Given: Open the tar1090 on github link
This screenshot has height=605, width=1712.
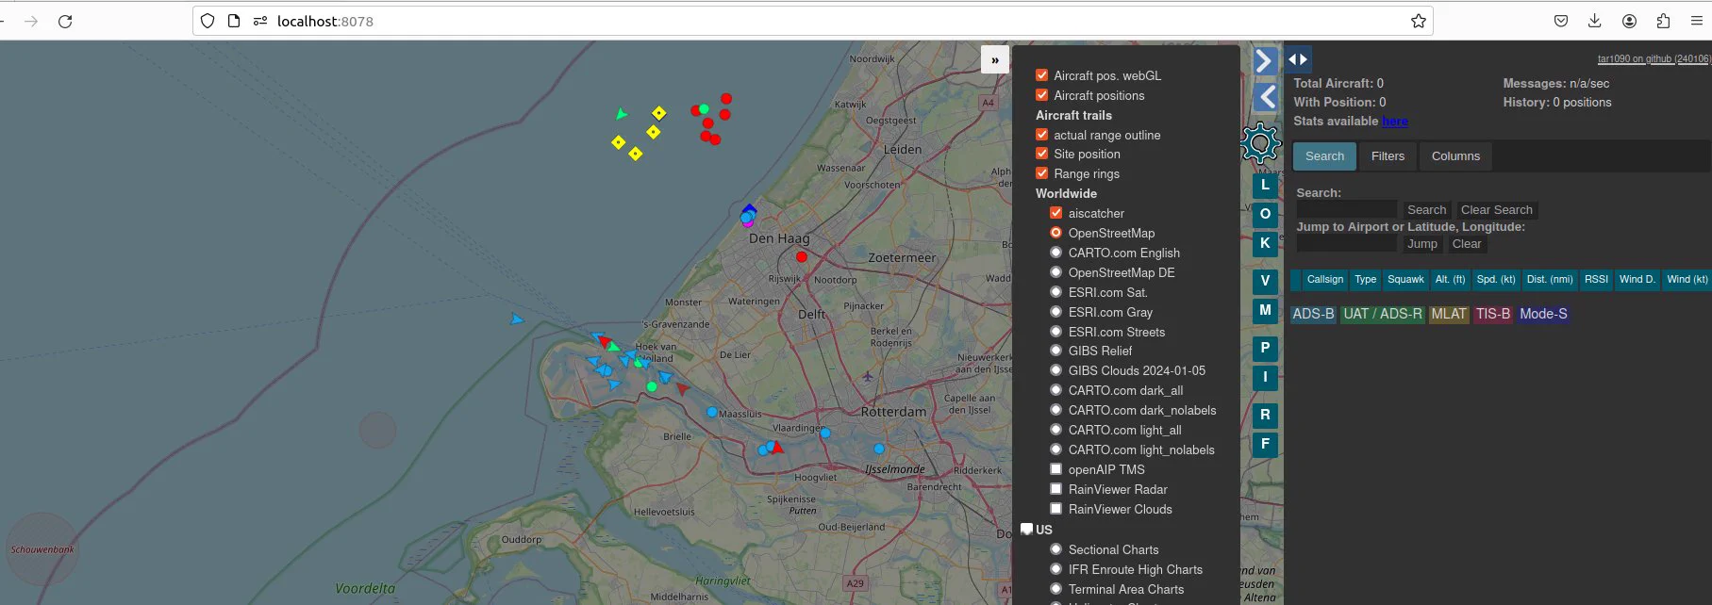Looking at the screenshot, I should pyautogui.click(x=1653, y=58).
